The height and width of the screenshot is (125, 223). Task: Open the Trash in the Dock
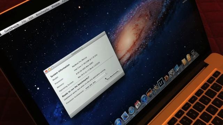[193, 53]
